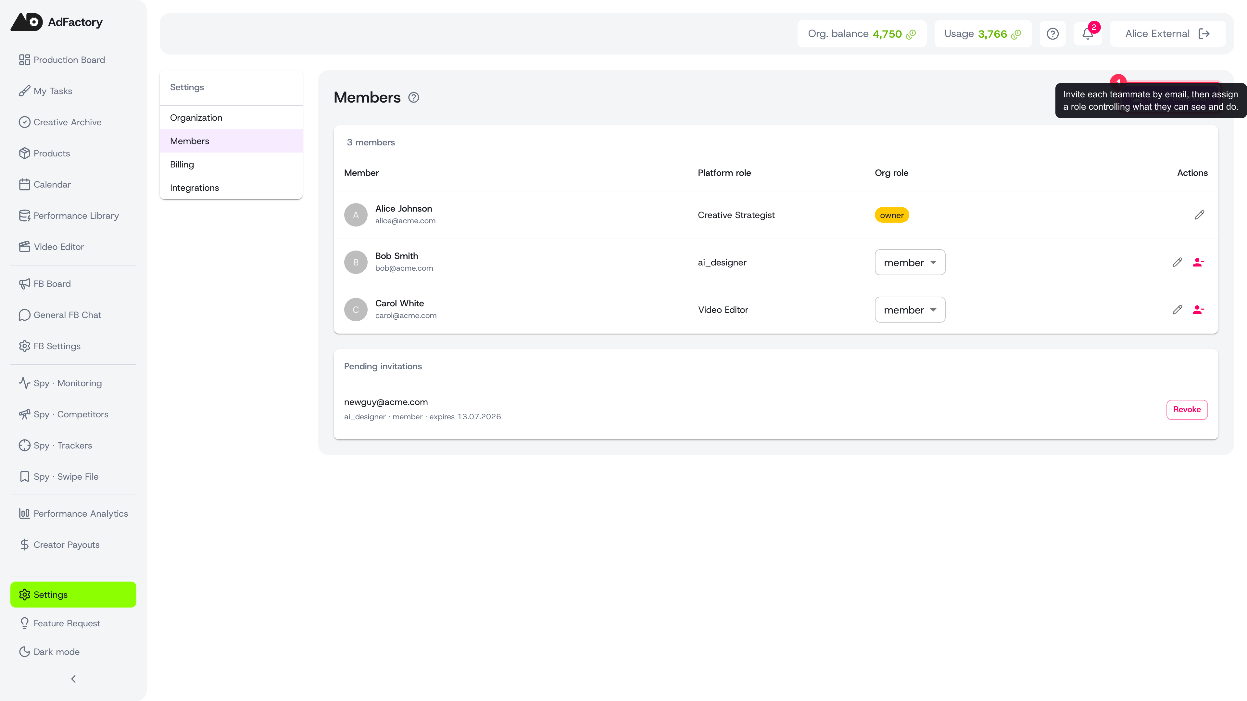Screen dimensions: 1247x701
Task: Edit Carol White with the pencil icon
Action: (x=1177, y=310)
